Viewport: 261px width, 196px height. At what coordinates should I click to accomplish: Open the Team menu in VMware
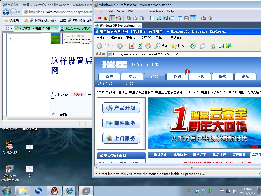141,11
